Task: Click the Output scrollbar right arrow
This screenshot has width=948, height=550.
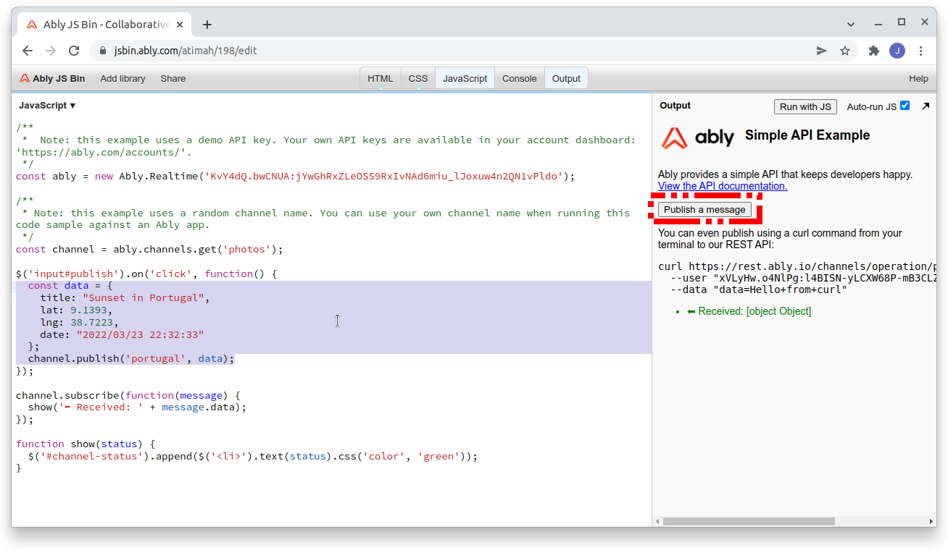Action: click(931, 521)
